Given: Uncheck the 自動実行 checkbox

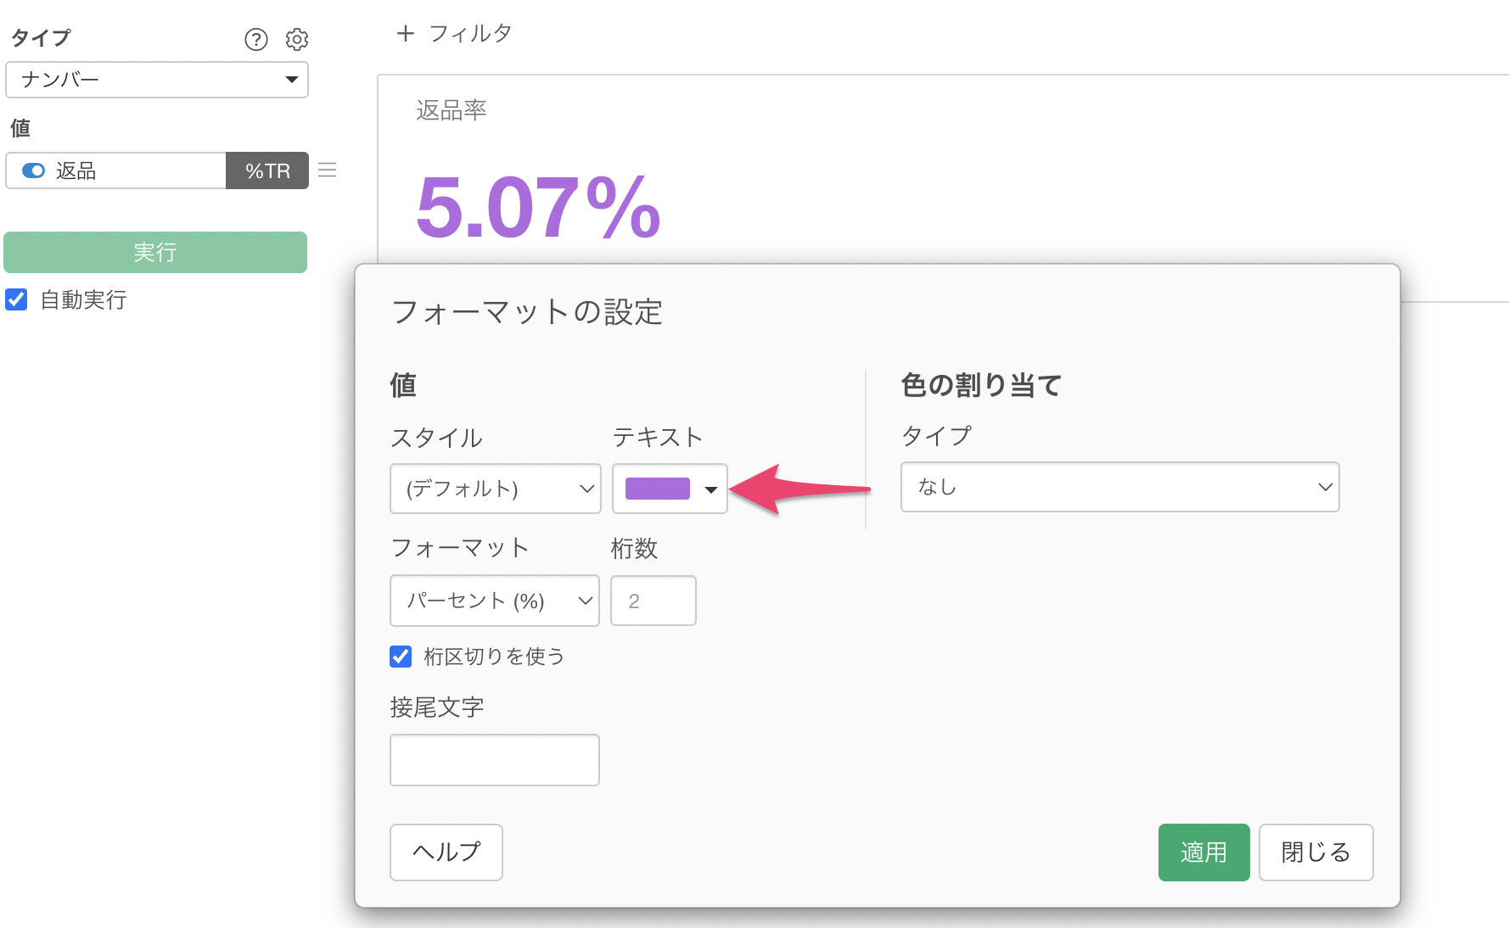Looking at the screenshot, I should pos(17,299).
